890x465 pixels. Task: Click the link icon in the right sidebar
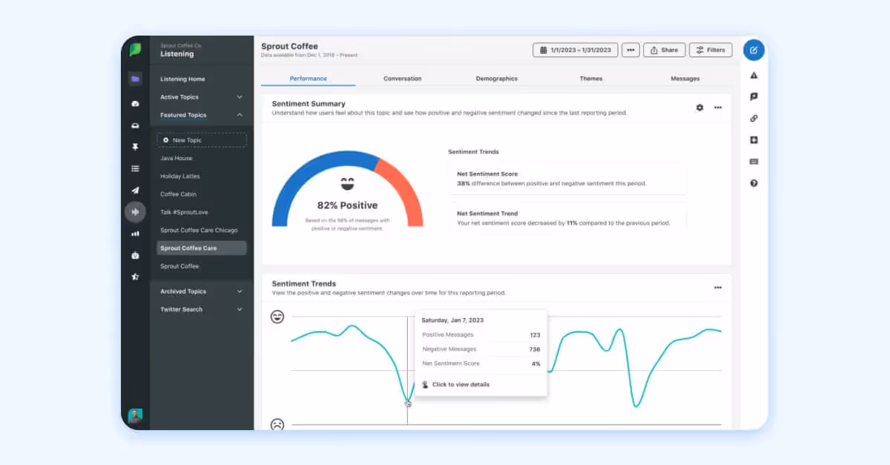coord(754,117)
